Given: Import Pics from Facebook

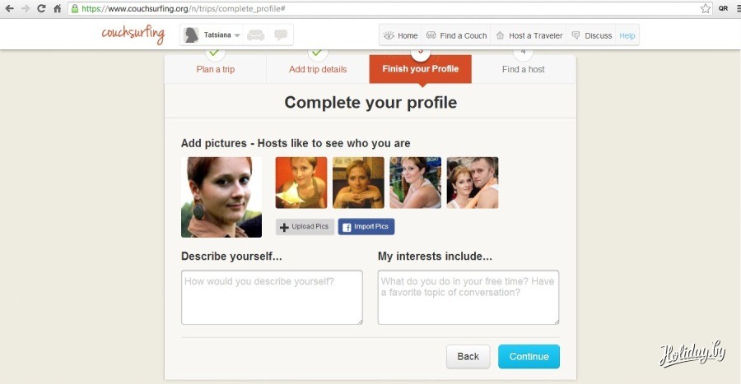Looking at the screenshot, I should click(x=366, y=226).
